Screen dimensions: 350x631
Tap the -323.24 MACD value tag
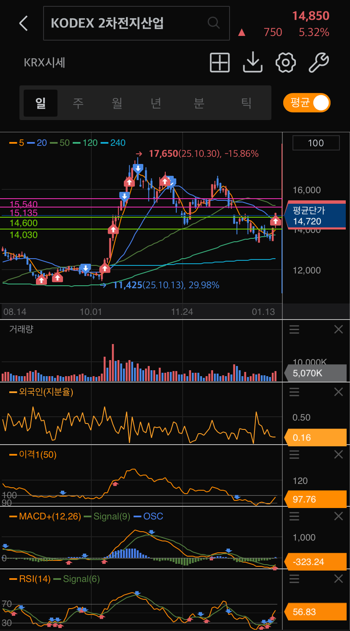pyautogui.click(x=315, y=562)
